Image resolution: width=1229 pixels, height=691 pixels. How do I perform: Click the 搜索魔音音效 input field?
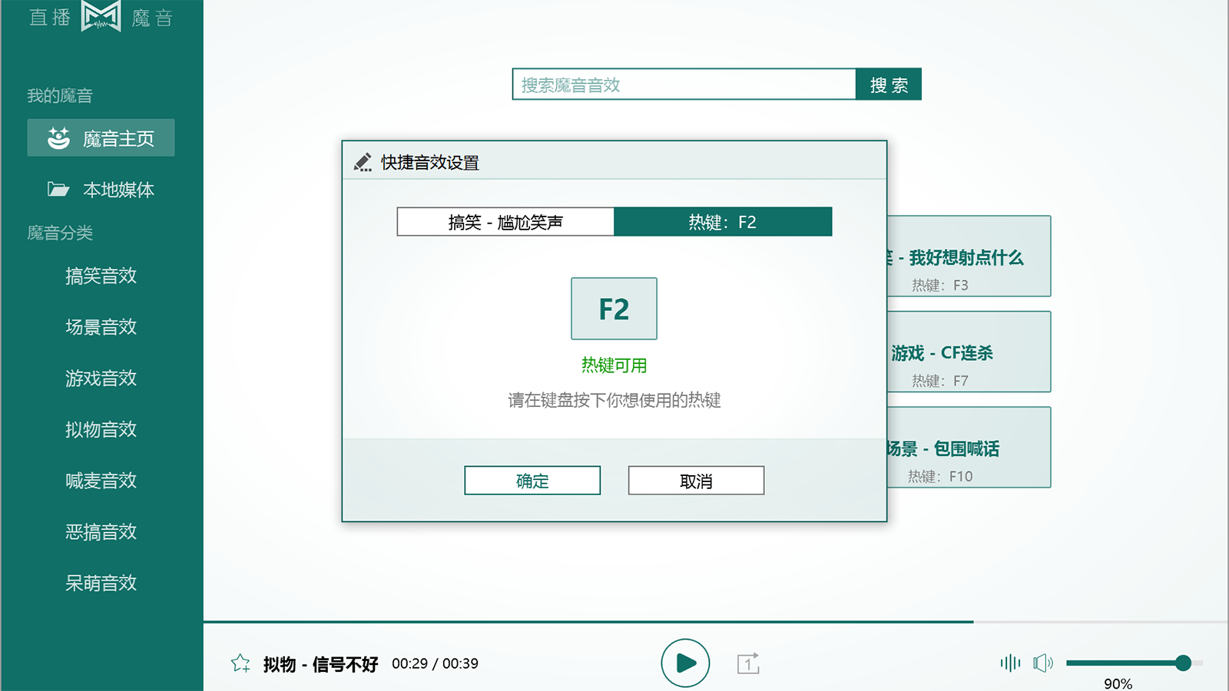point(684,84)
